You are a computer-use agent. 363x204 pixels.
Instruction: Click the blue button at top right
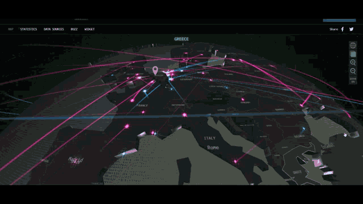[339, 20]
